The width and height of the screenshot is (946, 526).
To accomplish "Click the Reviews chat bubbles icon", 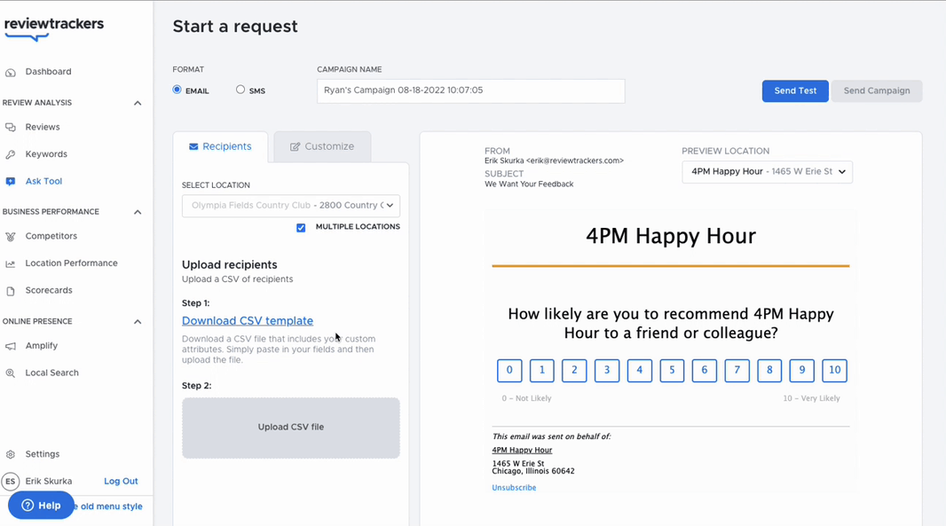I will pos(11,127).
